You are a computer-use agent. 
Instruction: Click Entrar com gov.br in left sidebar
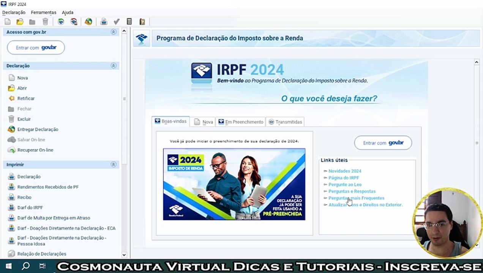pyautogui.click(x=36, y=48)
